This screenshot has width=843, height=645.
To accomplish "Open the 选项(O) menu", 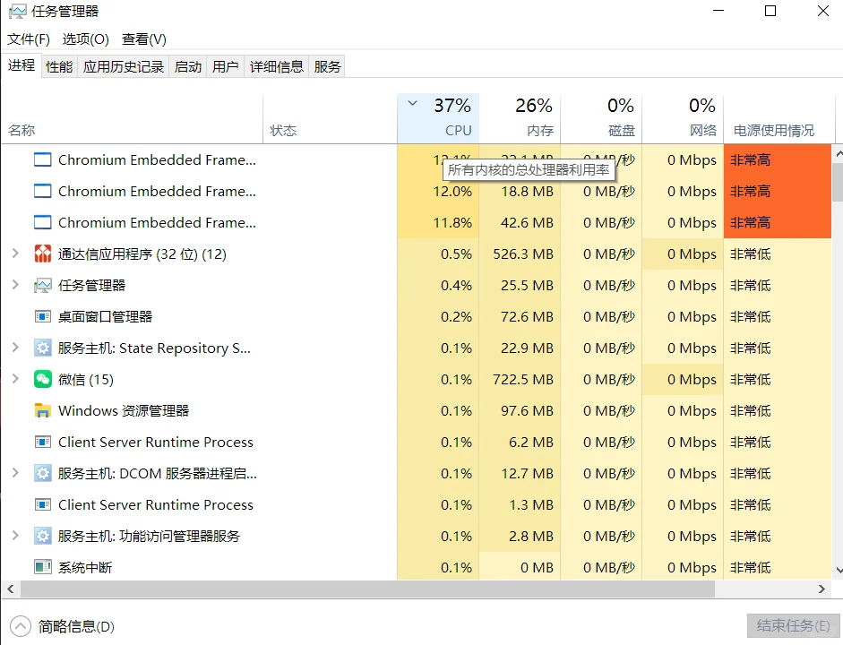I will click(x=85, y=39).
